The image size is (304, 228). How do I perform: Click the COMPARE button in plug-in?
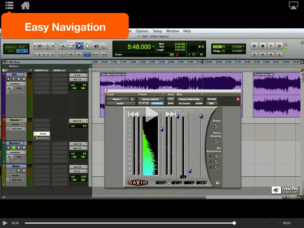pyautogui.click(x=157, y=103)
